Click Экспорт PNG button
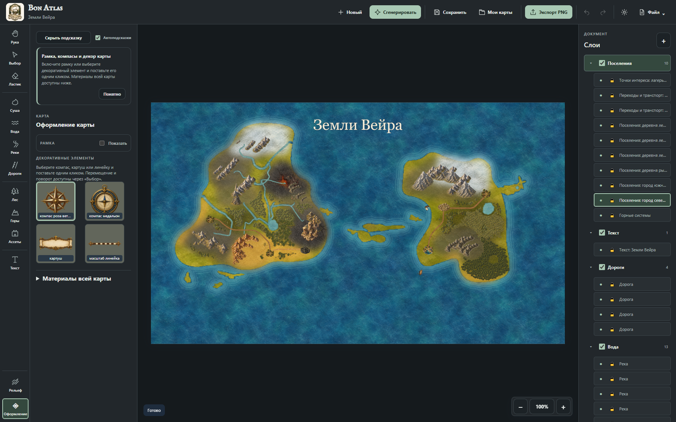Image resolution: width=676 pixels, height=422 pixels. [x=549, y=12]
